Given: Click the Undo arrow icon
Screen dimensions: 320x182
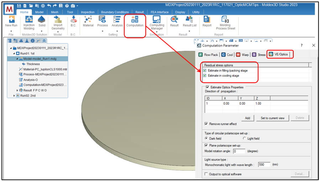Looking at the screenshot, I should click(49, 6).
